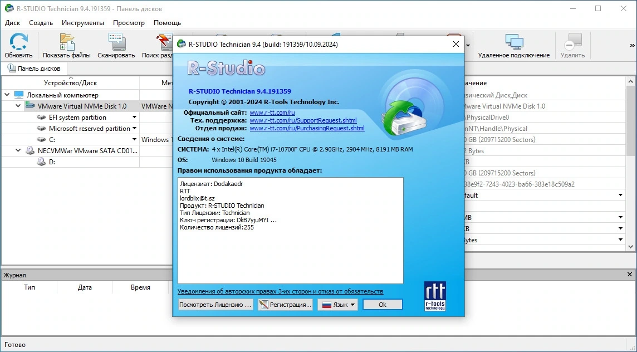Click the Время log column header

point(140,287)
